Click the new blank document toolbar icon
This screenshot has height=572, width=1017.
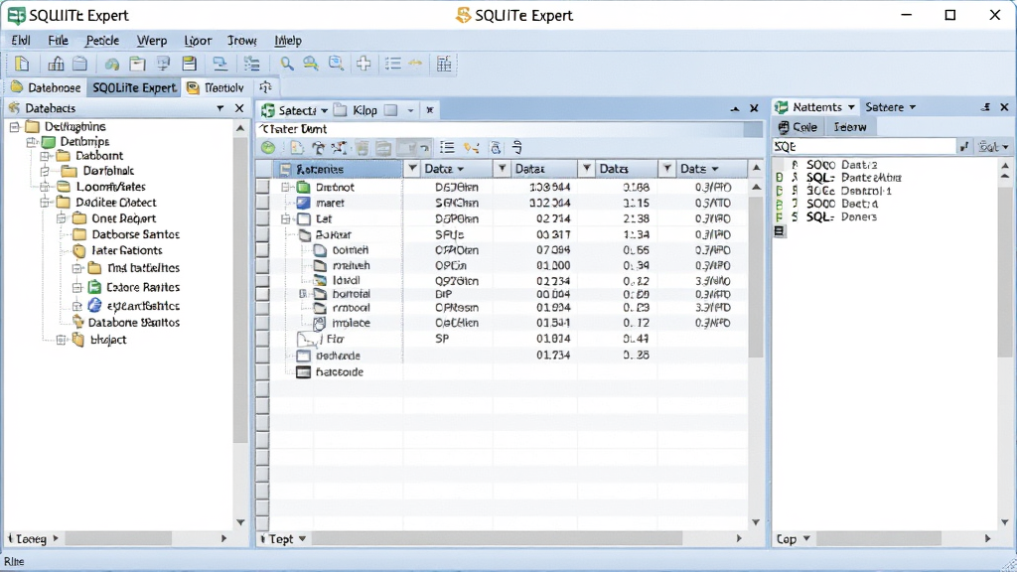(x=22, y=64)
